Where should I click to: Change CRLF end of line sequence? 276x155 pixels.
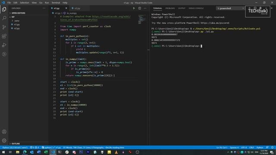251,147
